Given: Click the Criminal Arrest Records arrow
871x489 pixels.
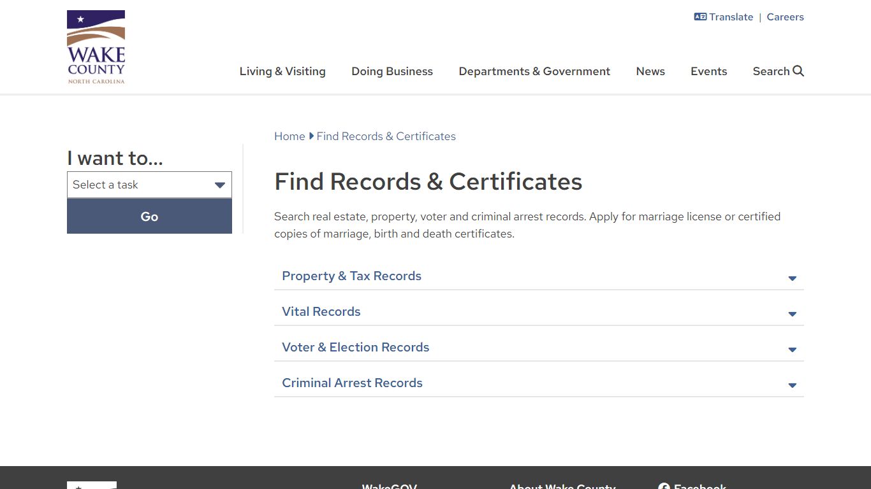Looking at the screenshot, I should [x=793, y=385].
